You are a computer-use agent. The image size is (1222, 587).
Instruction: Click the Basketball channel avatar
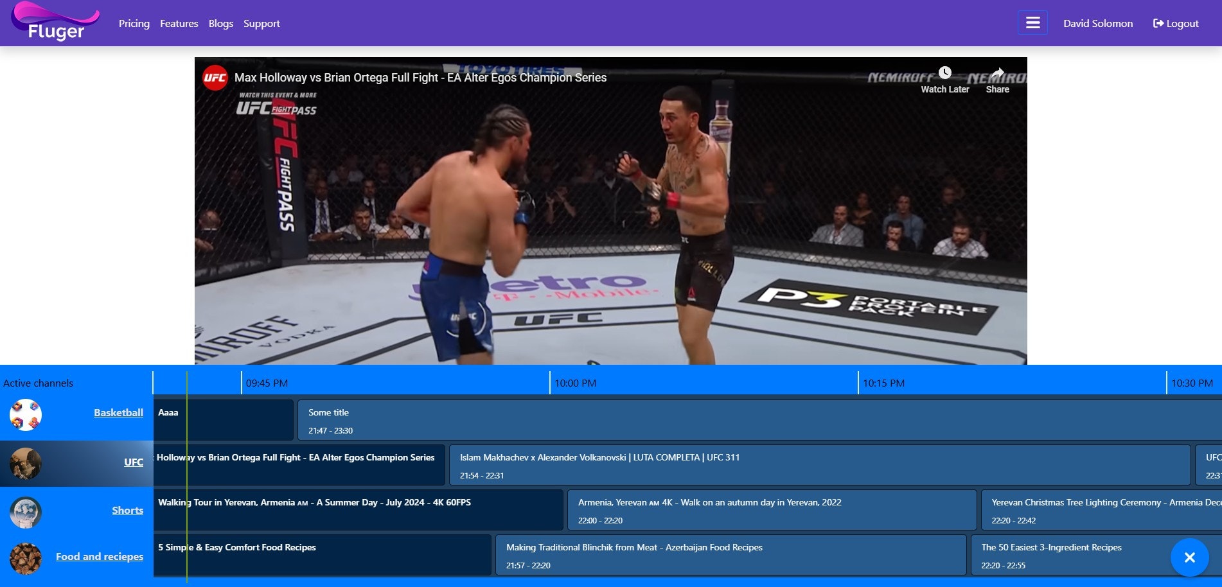[x=26, y=415]
